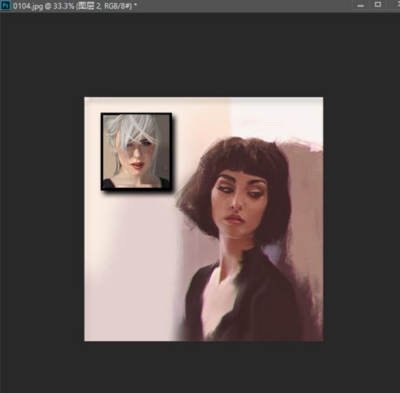The width and height of the screenshot is (400, 393).
Task: Maximize the 0104.jpg document window
Action: (x=378, y=5)
